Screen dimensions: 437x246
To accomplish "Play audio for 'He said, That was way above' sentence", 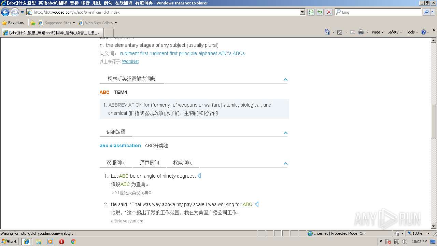I will click(257, 204).
